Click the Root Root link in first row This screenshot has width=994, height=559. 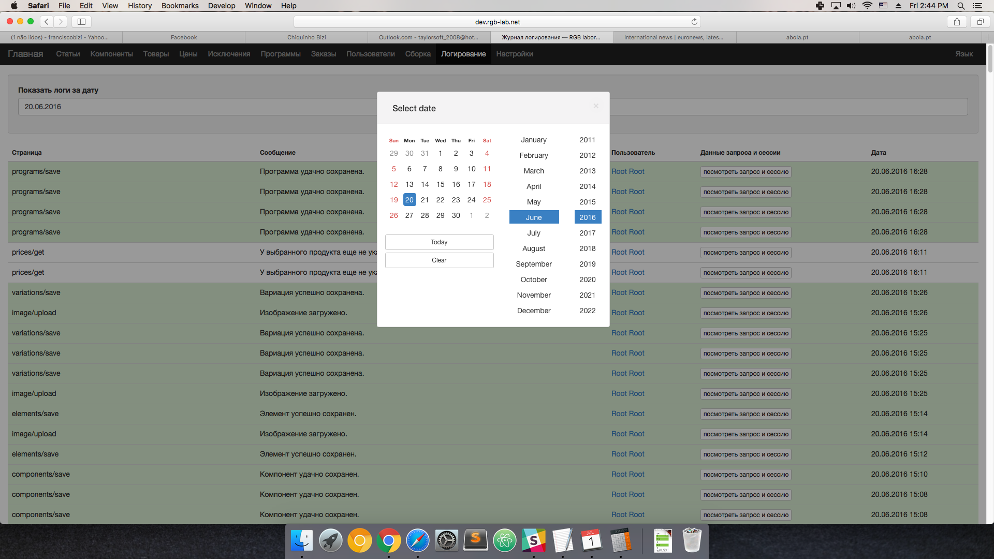tap(627, 171)
